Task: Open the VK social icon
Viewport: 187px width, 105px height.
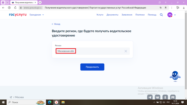Action: coord(158,97)
